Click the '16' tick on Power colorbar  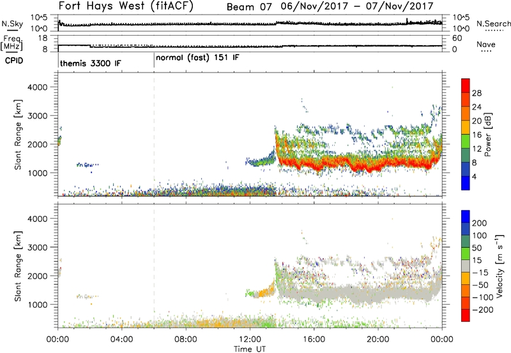(x=477, y=135)
